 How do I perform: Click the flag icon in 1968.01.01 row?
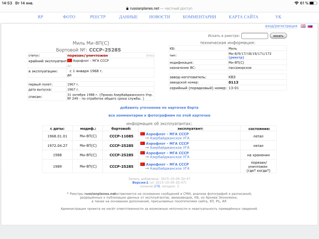(143, 134)
